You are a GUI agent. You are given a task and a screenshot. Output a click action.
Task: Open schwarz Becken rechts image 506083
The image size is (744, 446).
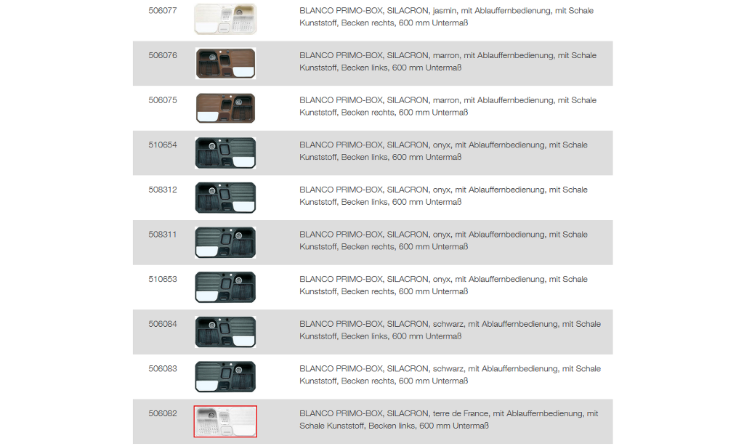[225, 377]
